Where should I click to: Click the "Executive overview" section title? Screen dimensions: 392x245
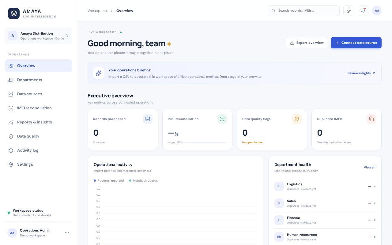tap(110, 96)
